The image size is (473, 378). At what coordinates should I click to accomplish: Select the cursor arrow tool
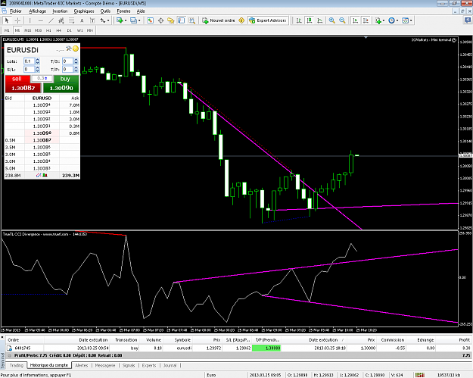(7, 20)
